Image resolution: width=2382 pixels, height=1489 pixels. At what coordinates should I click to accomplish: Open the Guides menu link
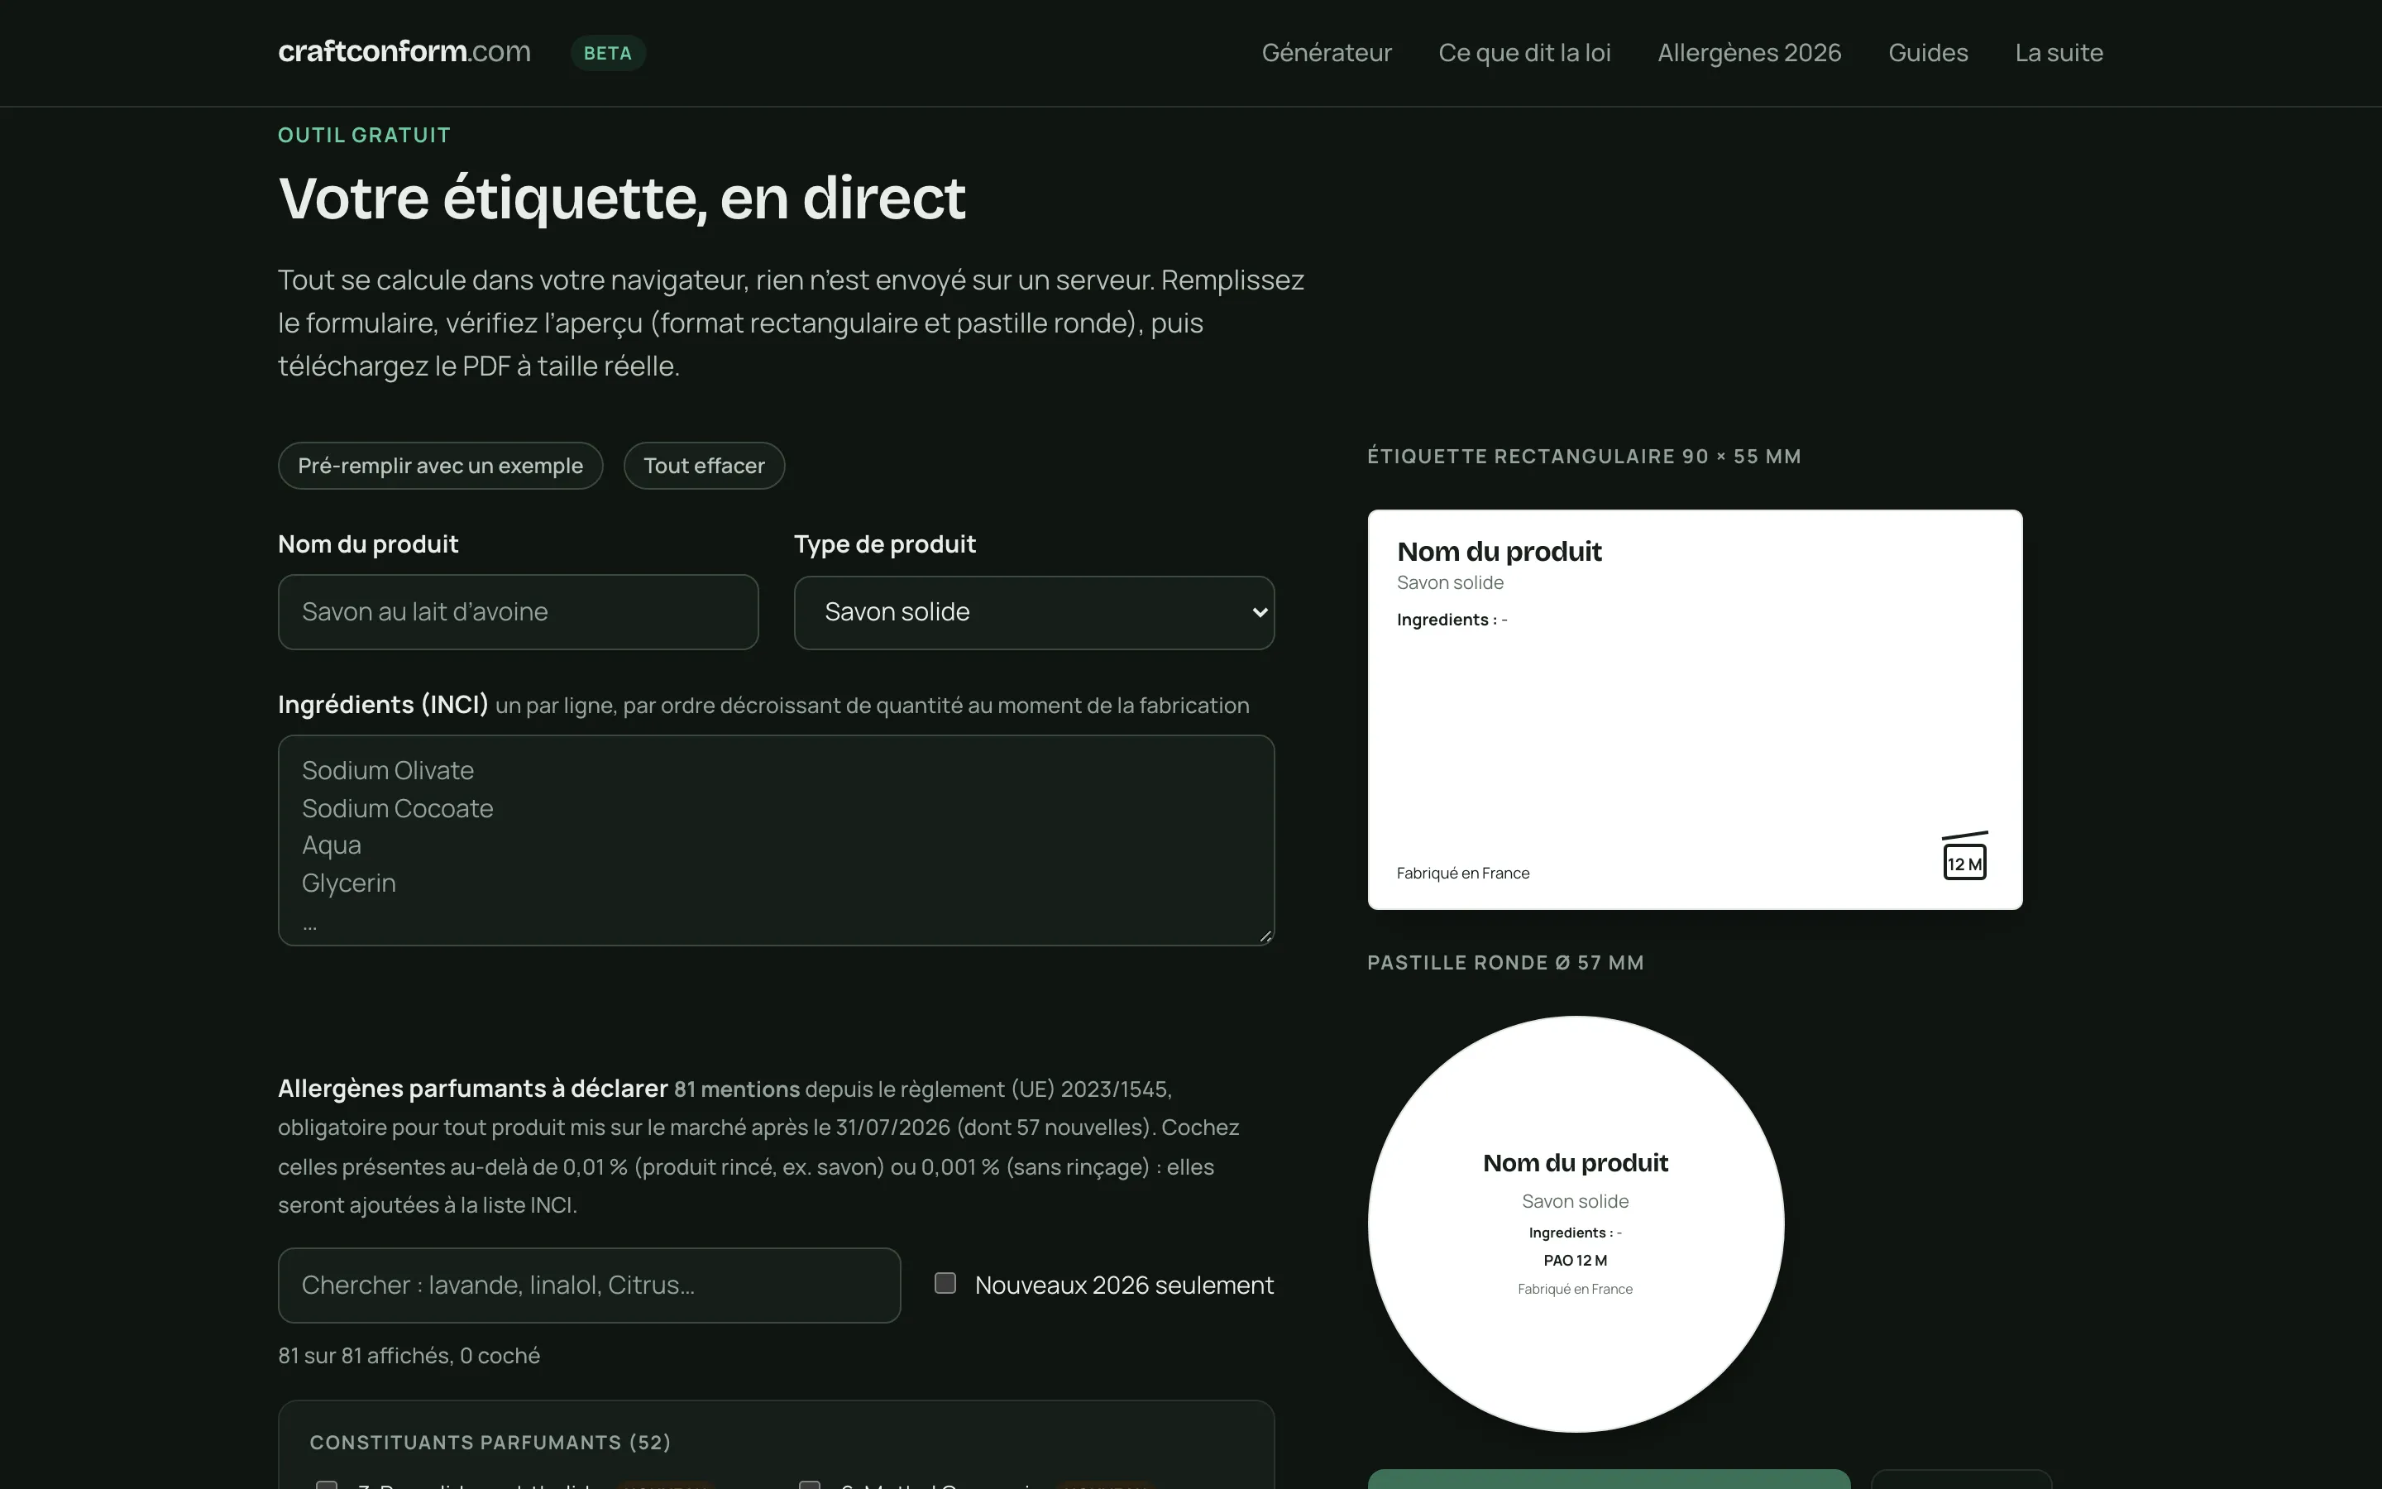point(1927,52)
